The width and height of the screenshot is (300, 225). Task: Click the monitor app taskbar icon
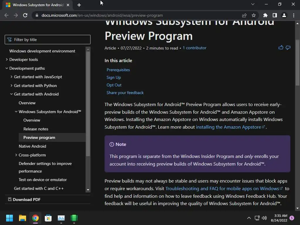pyautogui.click(x=61, y=218)
